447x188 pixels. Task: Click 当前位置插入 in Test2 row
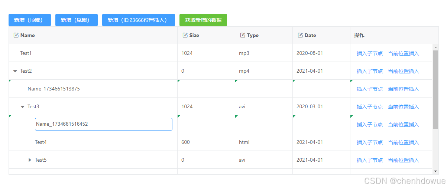[x=404, y=71]
